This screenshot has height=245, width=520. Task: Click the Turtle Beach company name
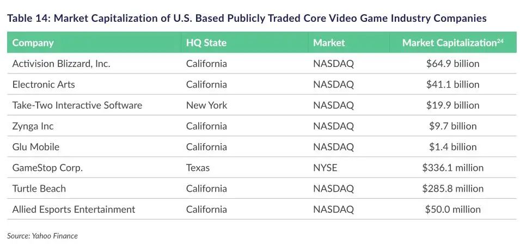(39, 188)
